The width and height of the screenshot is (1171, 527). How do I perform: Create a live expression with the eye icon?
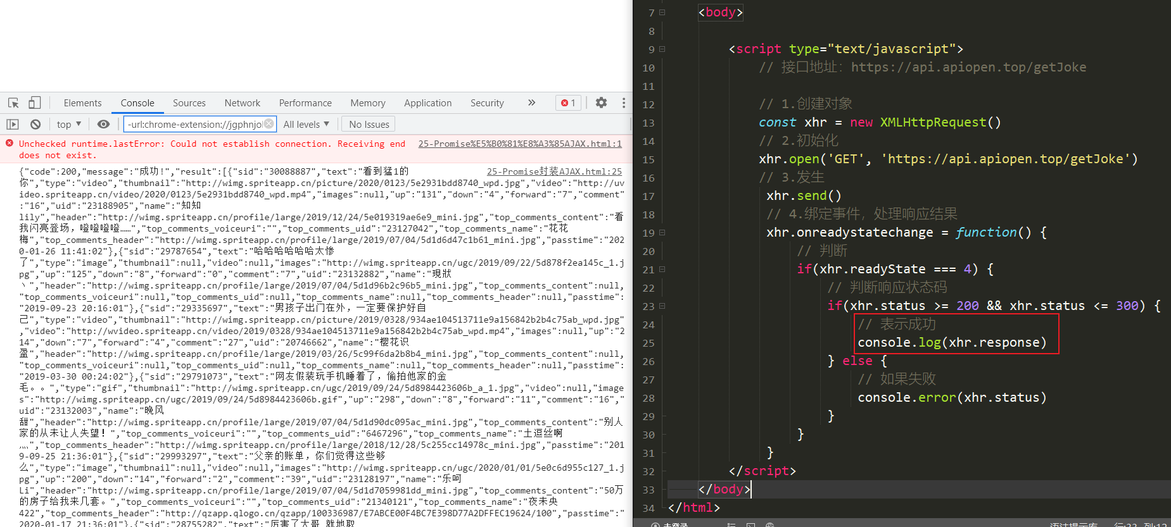tap(103, 125)
